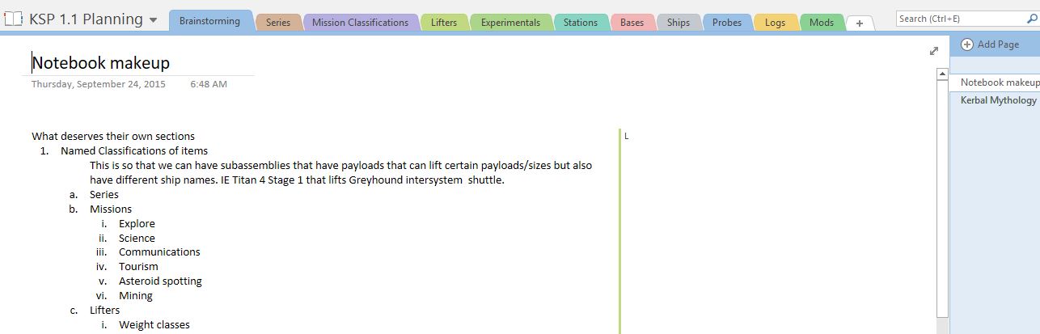Switch to the Probes section tab
Screen dimensions: 1040x334
point(726,23)
